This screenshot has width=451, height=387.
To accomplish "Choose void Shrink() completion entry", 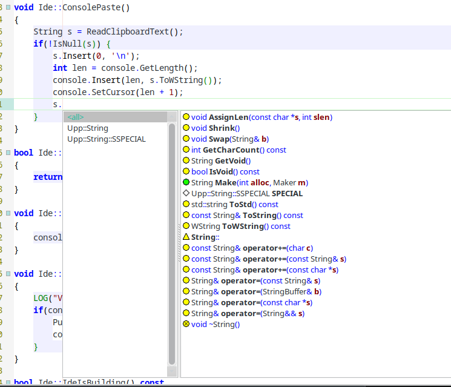I will pyautogui.click(x=216, y=128).
